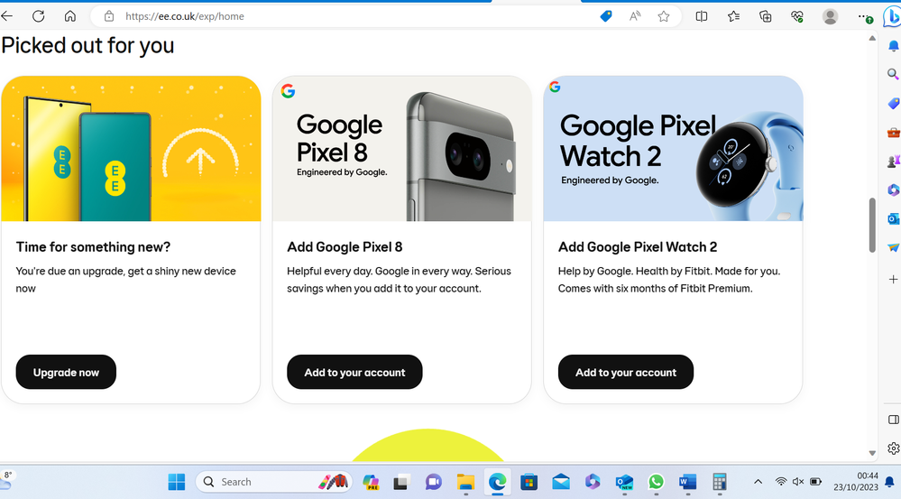Screen dimensions: 901x499
Task: Open the Favorites list
Action: 734,16
